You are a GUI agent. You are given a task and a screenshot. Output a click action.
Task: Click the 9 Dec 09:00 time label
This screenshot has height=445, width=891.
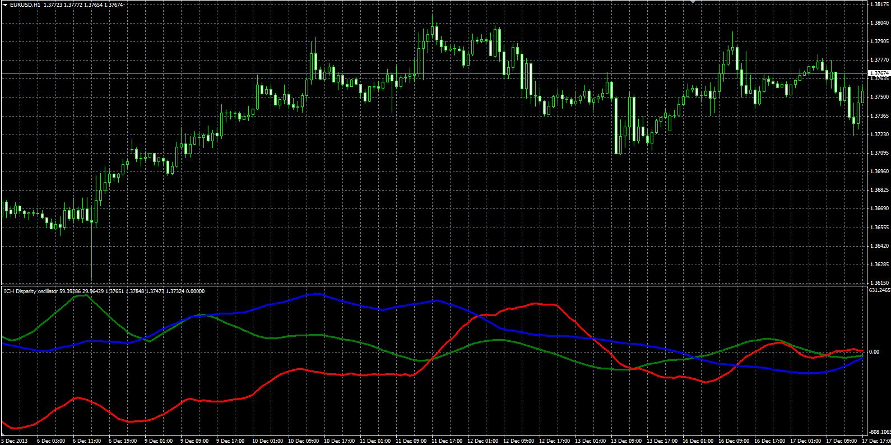tap(194, 441)
